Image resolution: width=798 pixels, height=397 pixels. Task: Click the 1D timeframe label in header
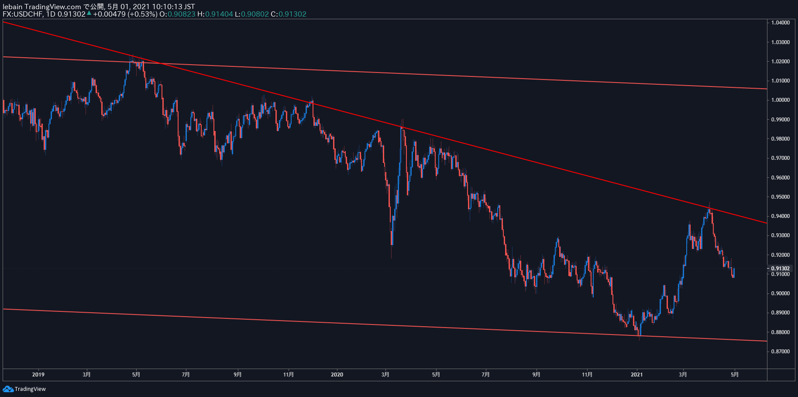(x=51, y=14)
